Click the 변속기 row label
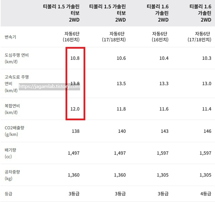 pos(10,37)
